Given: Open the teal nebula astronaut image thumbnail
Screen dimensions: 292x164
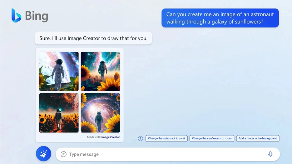Looking at the screenshot, I should [100, 71].
